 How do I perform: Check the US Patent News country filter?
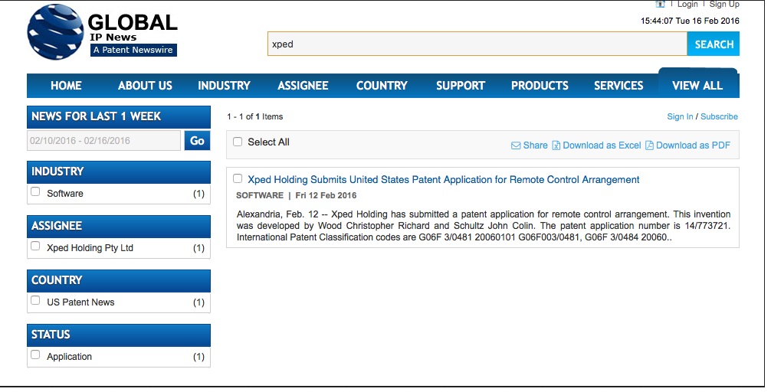[35, 301]
